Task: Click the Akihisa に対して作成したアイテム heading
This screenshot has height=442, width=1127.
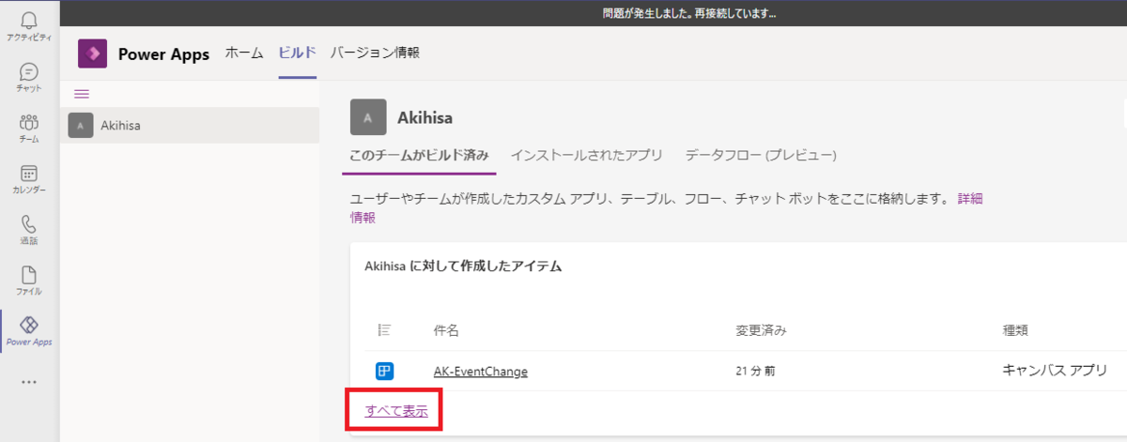Action: [x=463, y=267]
